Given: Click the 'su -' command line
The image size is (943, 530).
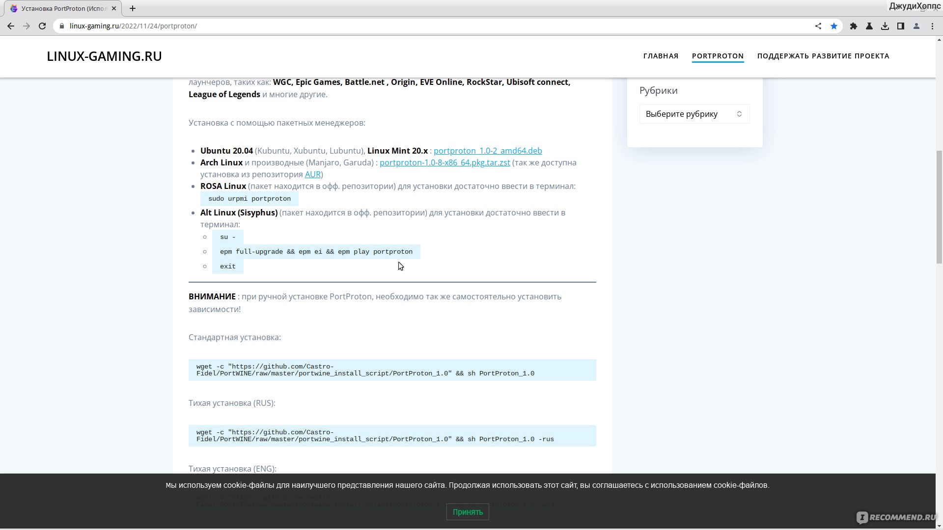Looking at the screenshot, I should pos(228,237).
